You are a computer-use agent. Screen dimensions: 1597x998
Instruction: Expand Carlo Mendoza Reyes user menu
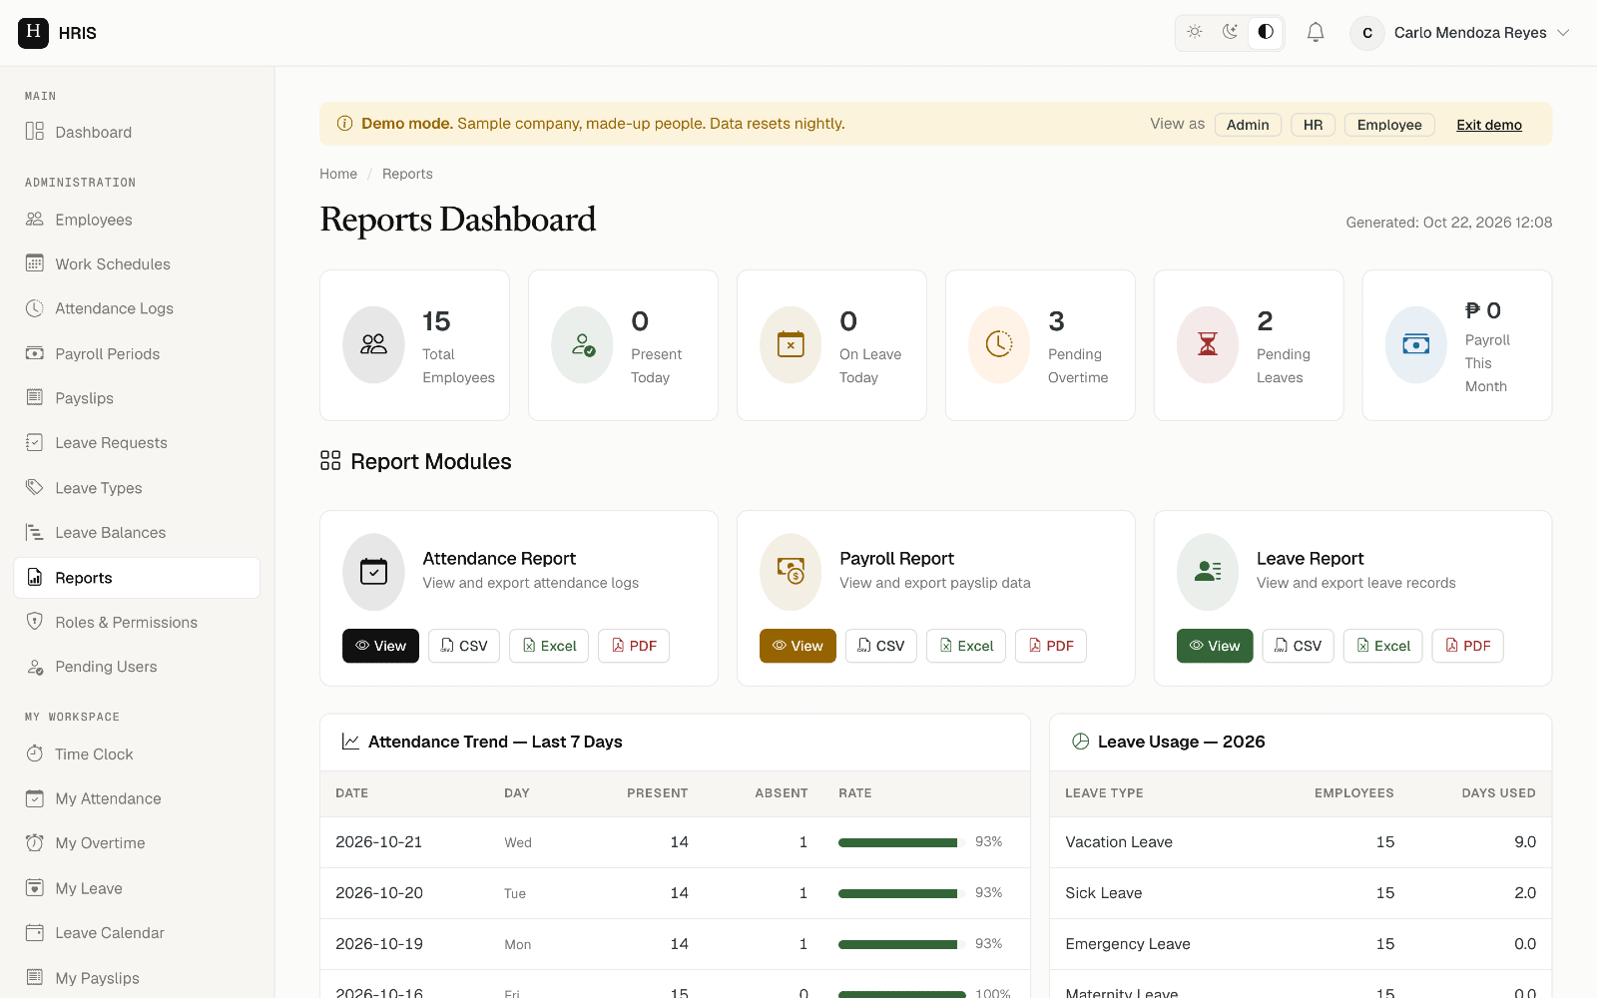pyautogui.click(x=1461, y=33)
